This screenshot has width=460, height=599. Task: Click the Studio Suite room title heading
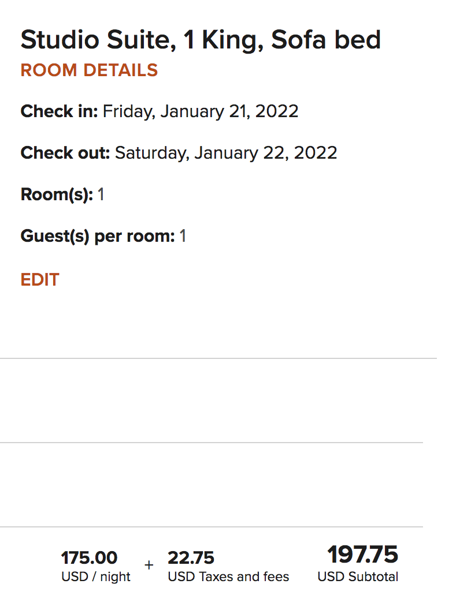[201, 40]
